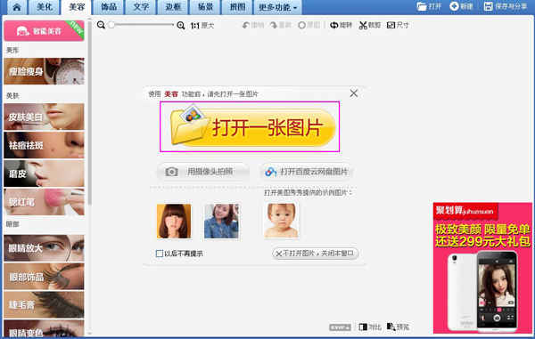Click 保存与分享 save icon
This screenshot has width=535, height=339.
[506, 6]
